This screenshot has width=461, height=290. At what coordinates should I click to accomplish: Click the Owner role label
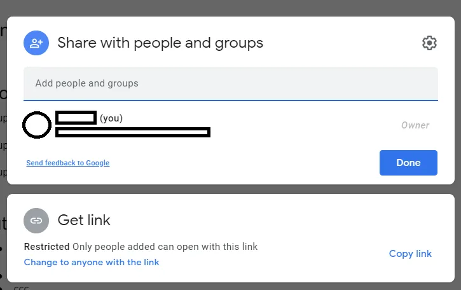415,125
